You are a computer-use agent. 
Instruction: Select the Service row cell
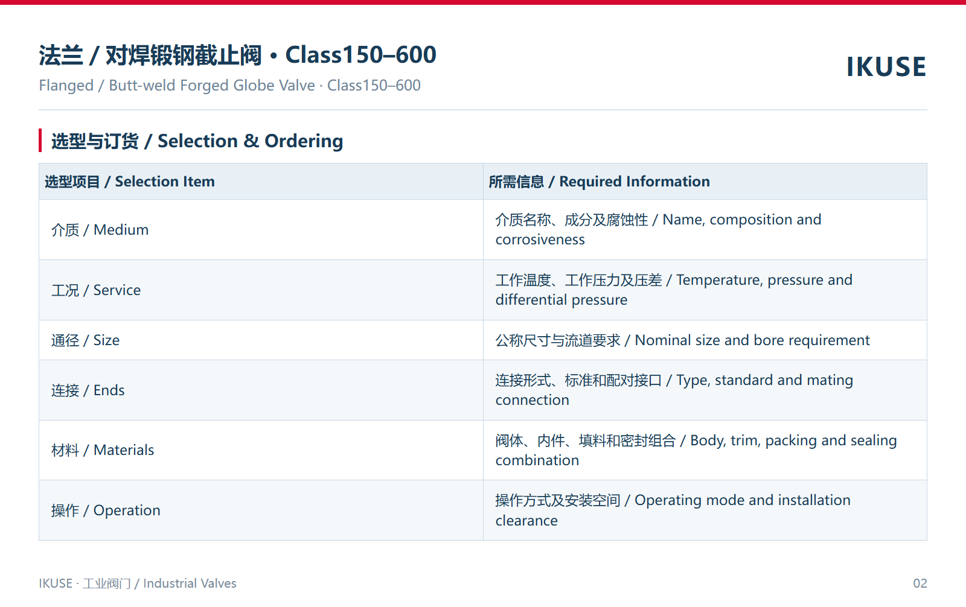coord(261,290)
